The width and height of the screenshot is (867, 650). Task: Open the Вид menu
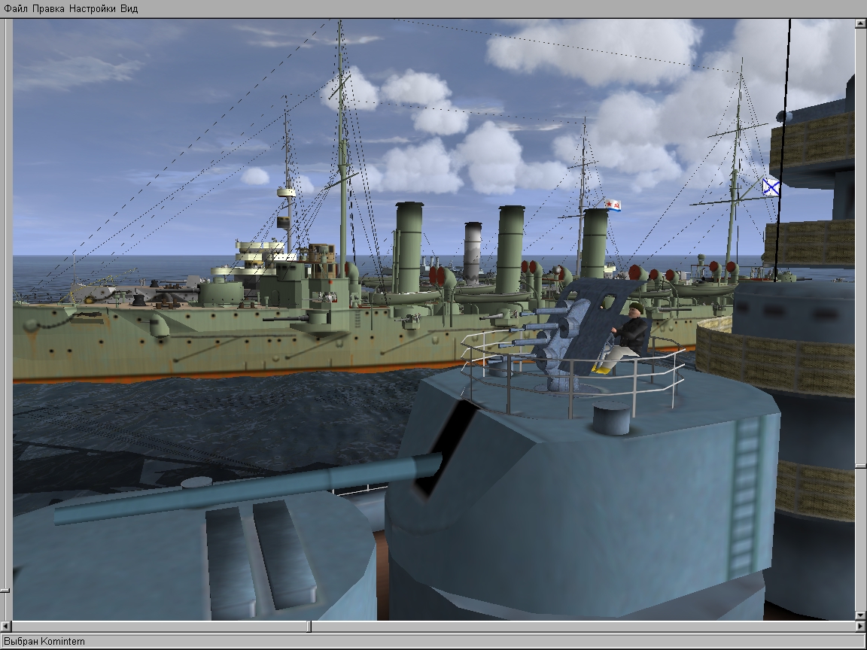[x=129, y=9]
